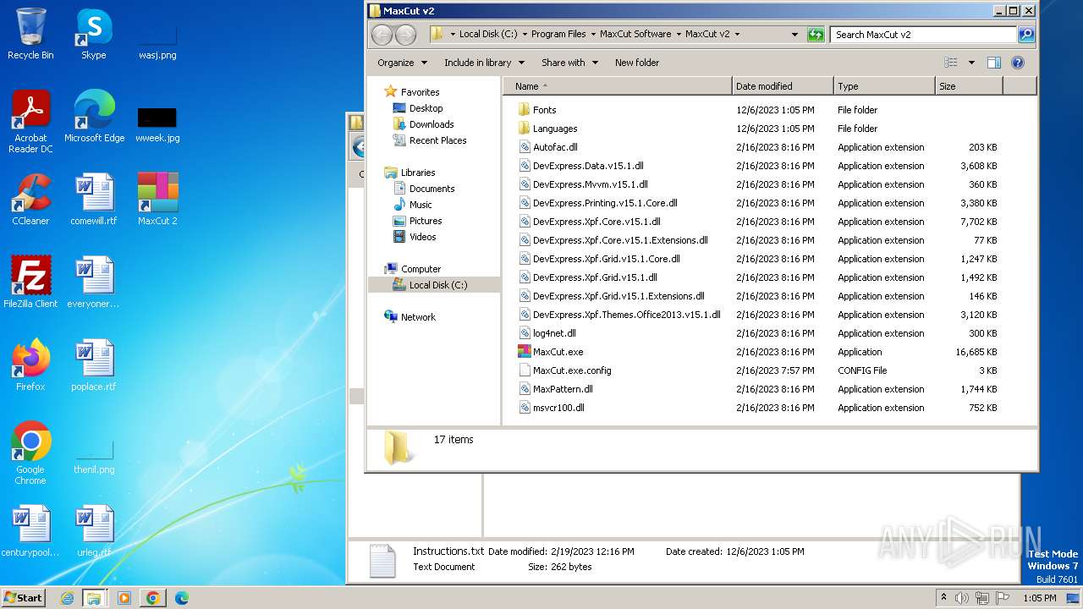This screenshot has width=1083, height=609.
Task: Sort by Type column header
Action: pos(884,86)
